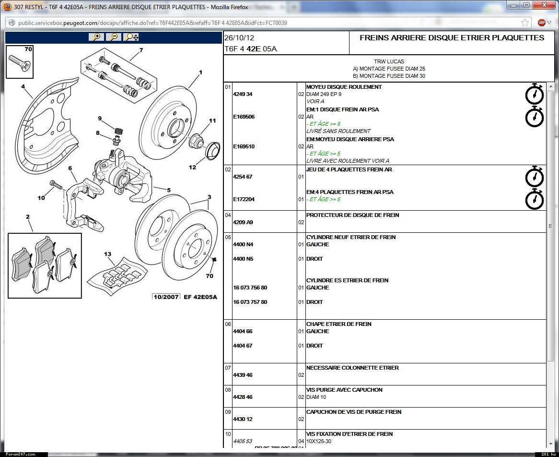This screenshot has width=559, height=457.
Task: Click the stopwatch icon beside E169506
Action: (x=534, y=117)
